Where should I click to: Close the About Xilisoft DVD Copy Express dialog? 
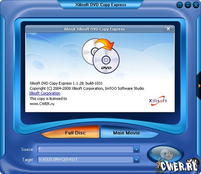pyautogui.click(x=168, y=29)
